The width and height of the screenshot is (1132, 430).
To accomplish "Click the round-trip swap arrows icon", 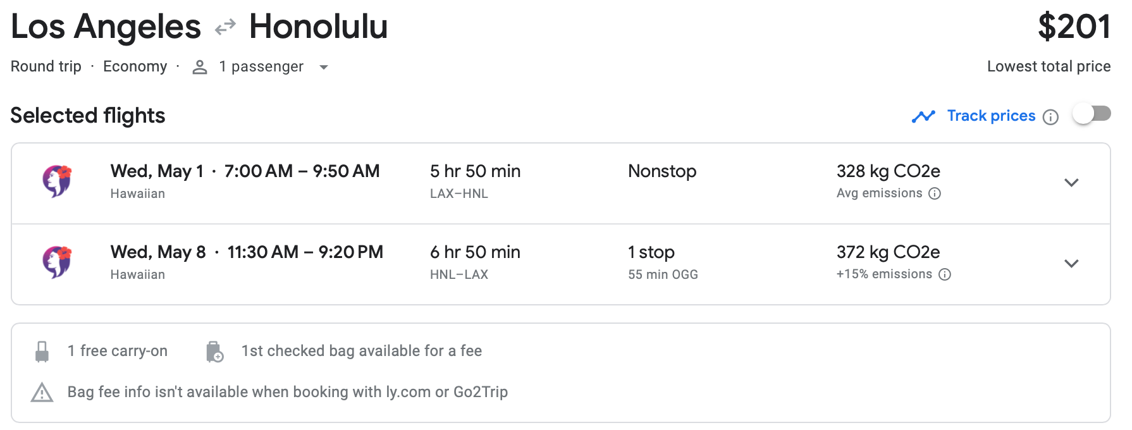I will point(225,27).
